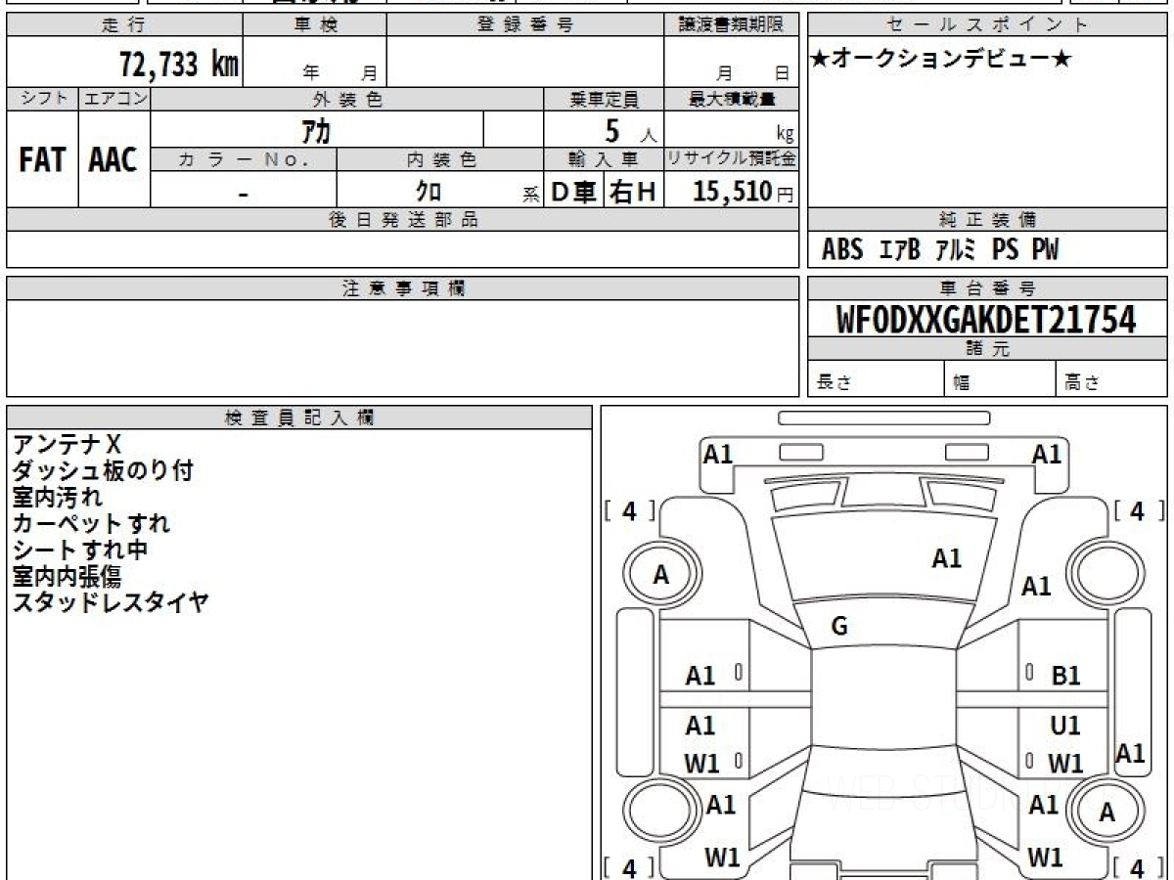Select the FAT shift value
The height and width of the screenshot is (880, 1174).
(42, 159)
